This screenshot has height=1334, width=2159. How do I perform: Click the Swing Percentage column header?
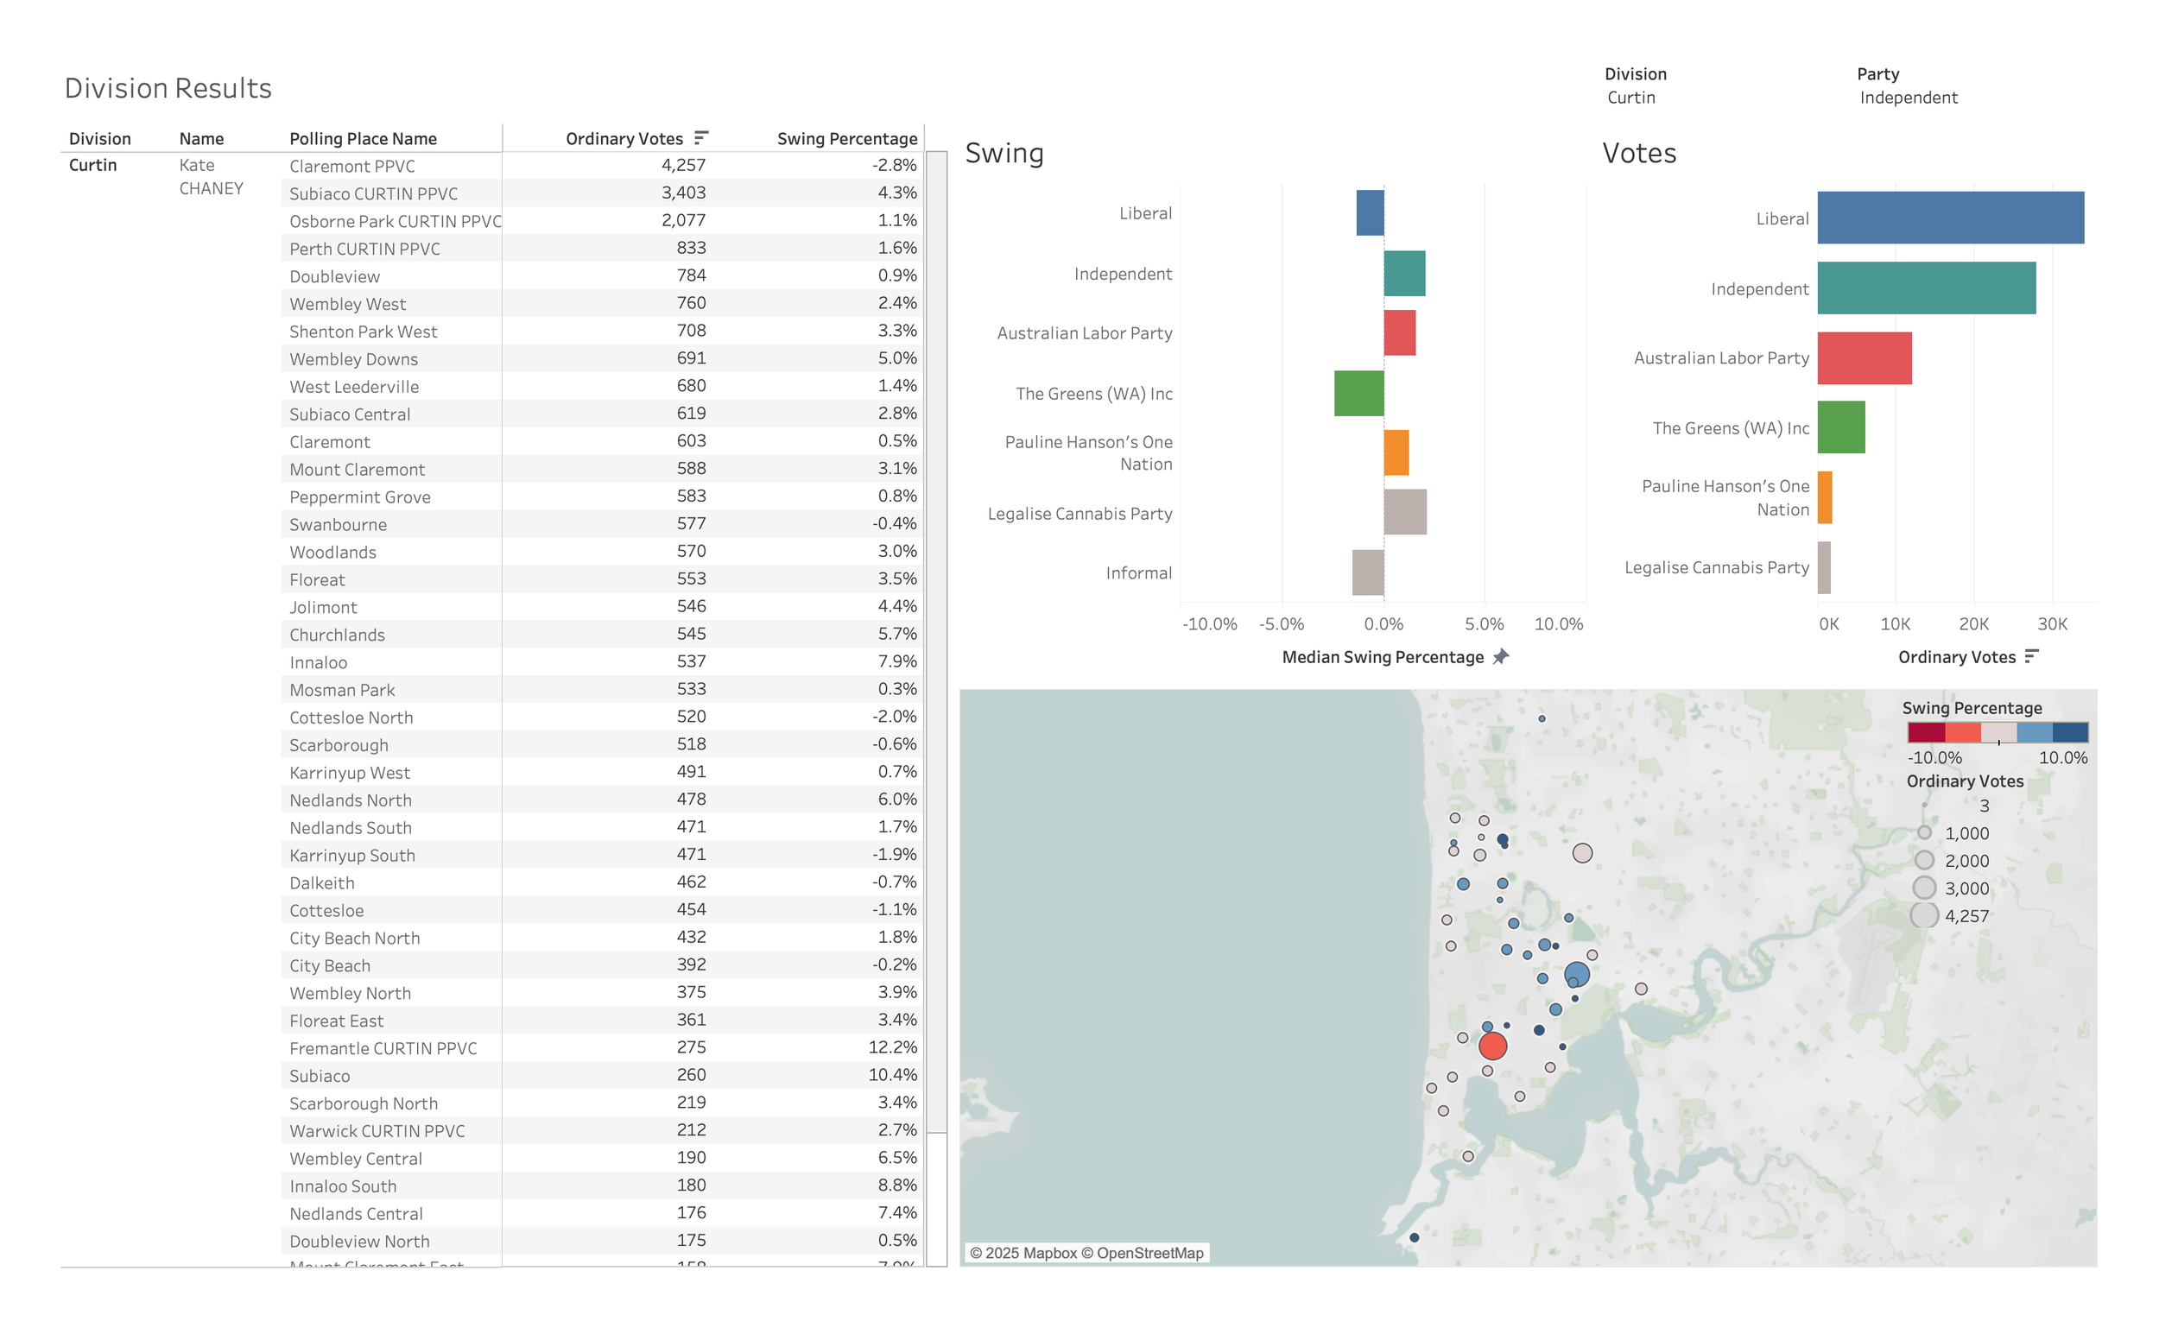pos(846,137)
